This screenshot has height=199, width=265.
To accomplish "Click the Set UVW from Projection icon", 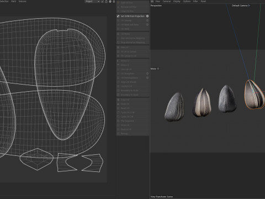I will pyautogui.click(x=118, y=16).
